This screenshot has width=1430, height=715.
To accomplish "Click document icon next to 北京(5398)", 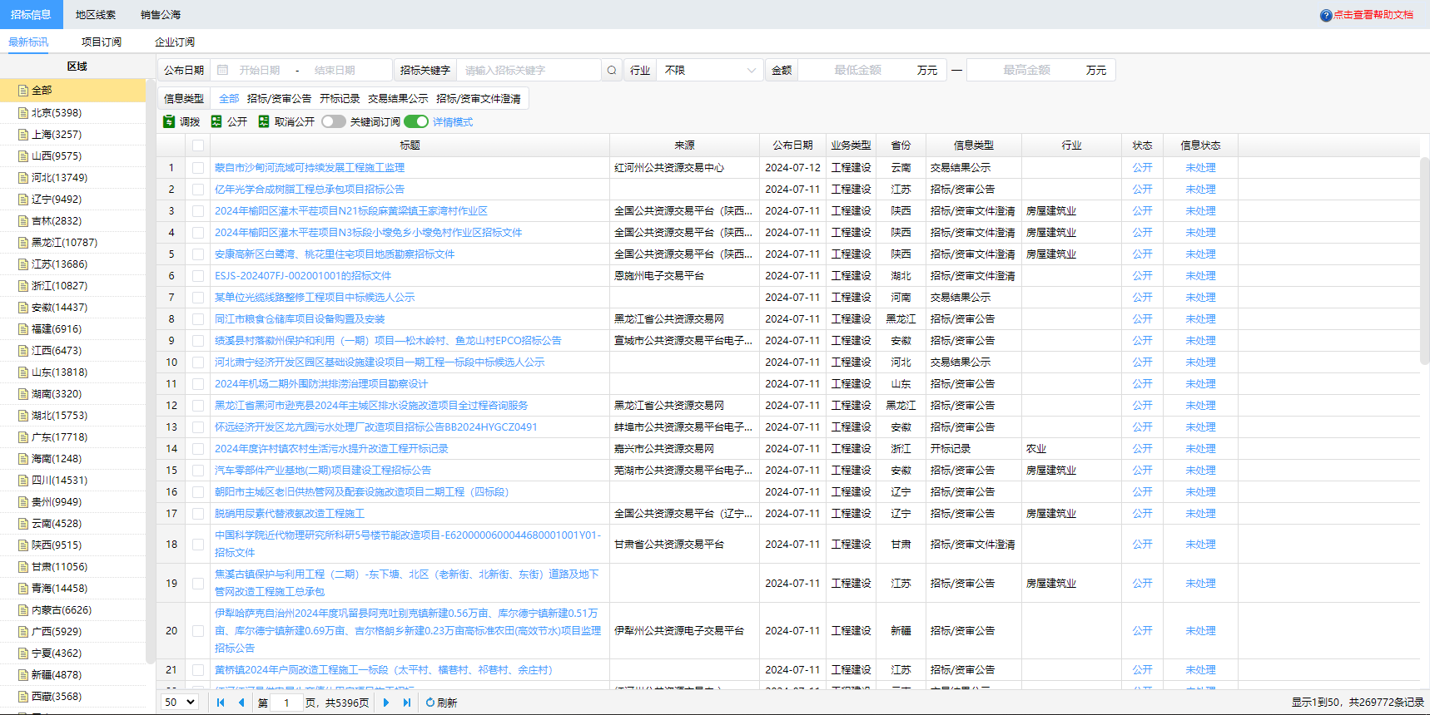I will pyautogui.click(x=23, y=112).
